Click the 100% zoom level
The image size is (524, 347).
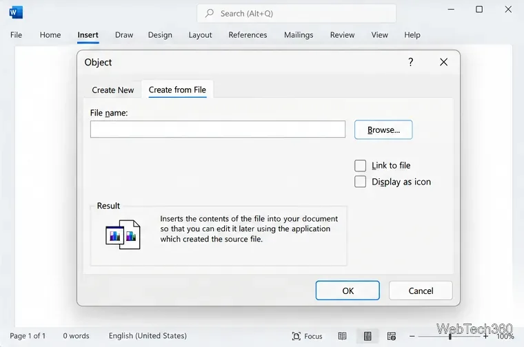505,336
